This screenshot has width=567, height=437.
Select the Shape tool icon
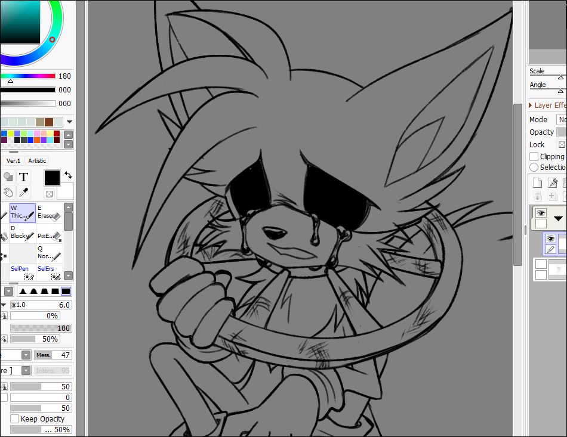pyautogui.click(x=8, y=177)
